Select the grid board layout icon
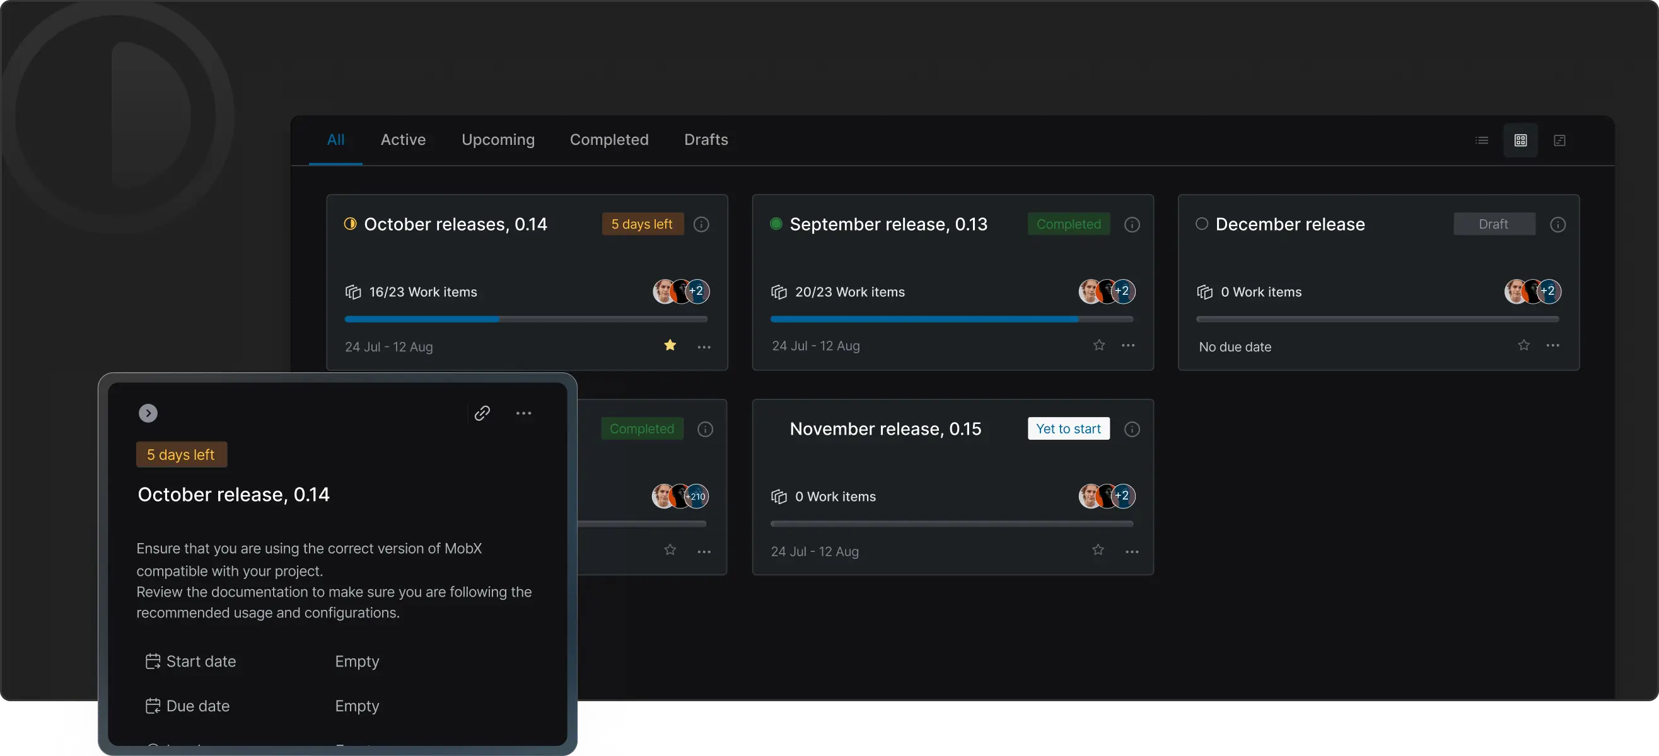Image resolution: width=1659 pixels, height=756 pixels. 1520,140
